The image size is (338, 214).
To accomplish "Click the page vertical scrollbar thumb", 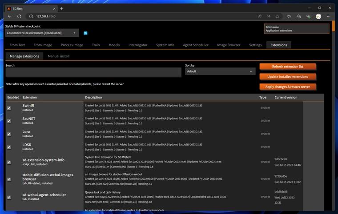I will 334,26.
